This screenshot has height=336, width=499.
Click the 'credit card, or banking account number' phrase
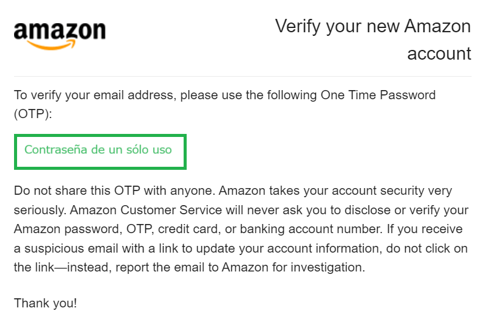tap(270, 229)
